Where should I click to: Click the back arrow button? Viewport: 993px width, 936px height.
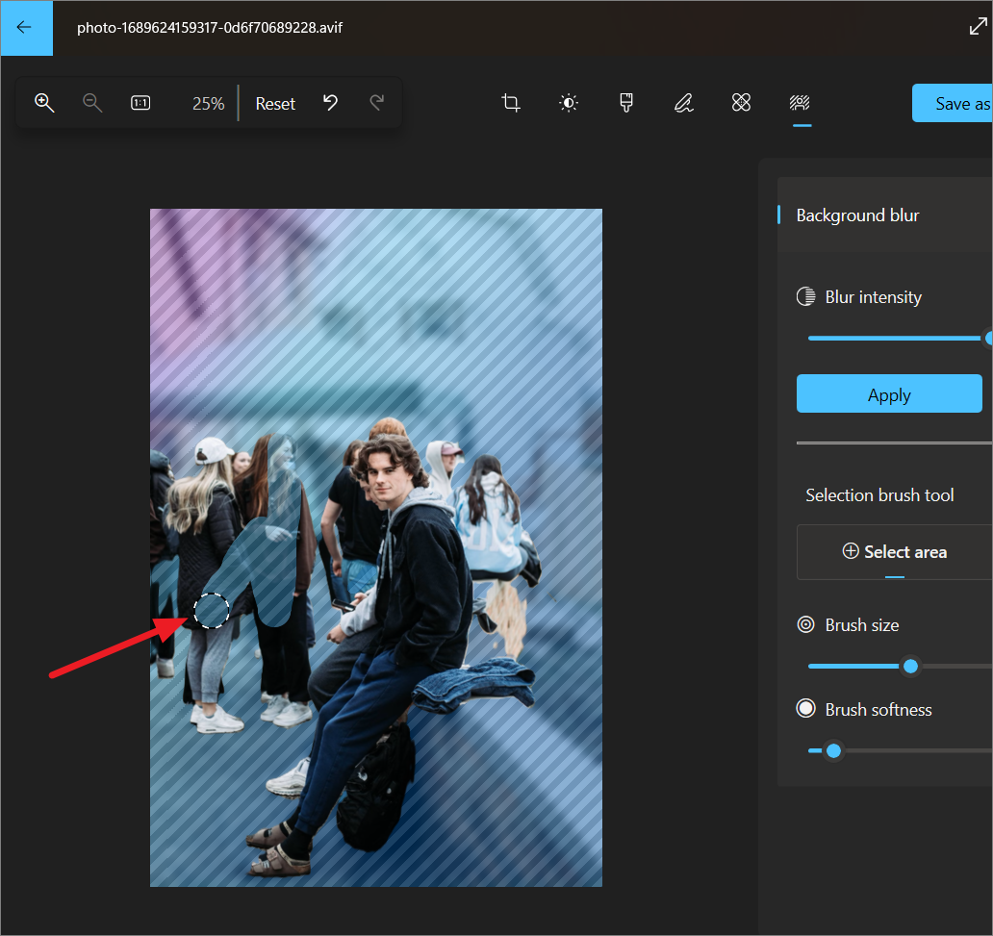coord(25,28)
